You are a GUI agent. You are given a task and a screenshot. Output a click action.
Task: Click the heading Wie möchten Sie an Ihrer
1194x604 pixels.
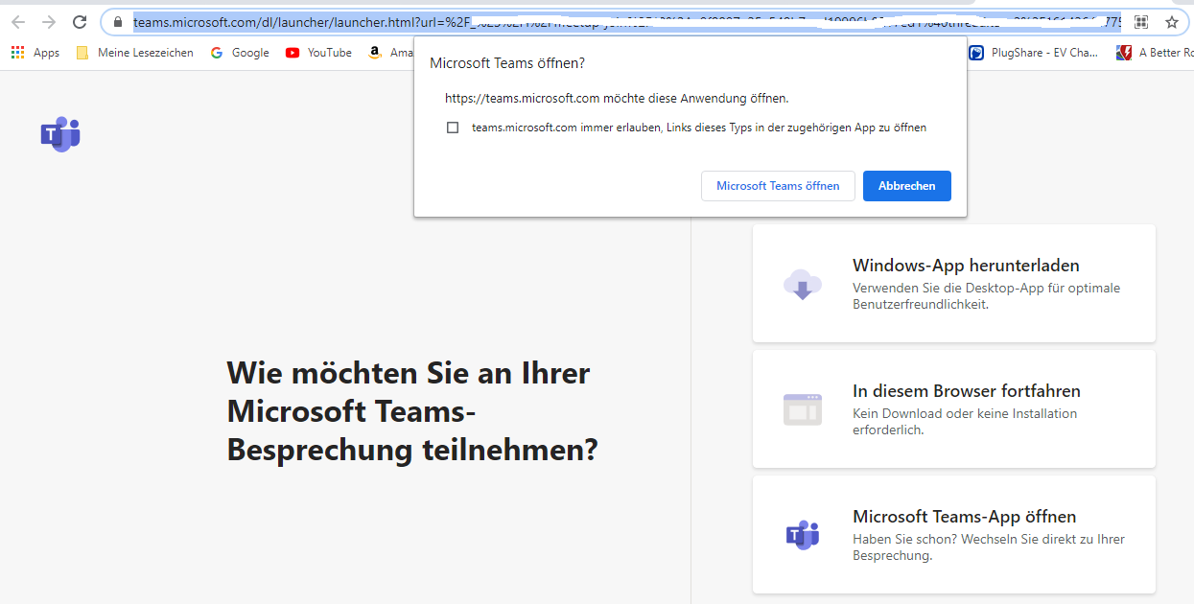(x=409, y=372)
